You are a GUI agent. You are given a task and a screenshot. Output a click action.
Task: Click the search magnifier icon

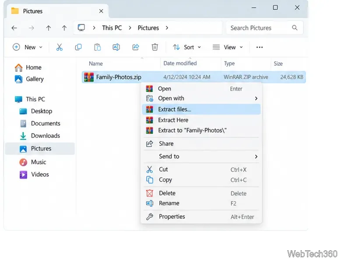coord(295,28)
